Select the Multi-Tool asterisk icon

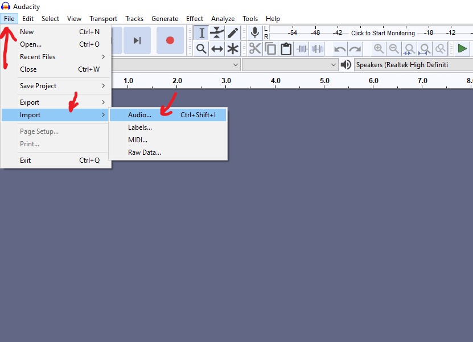[233, 49]
